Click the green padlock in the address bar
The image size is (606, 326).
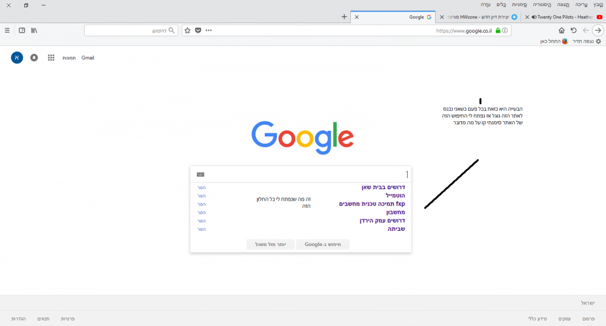coord(498,30)
